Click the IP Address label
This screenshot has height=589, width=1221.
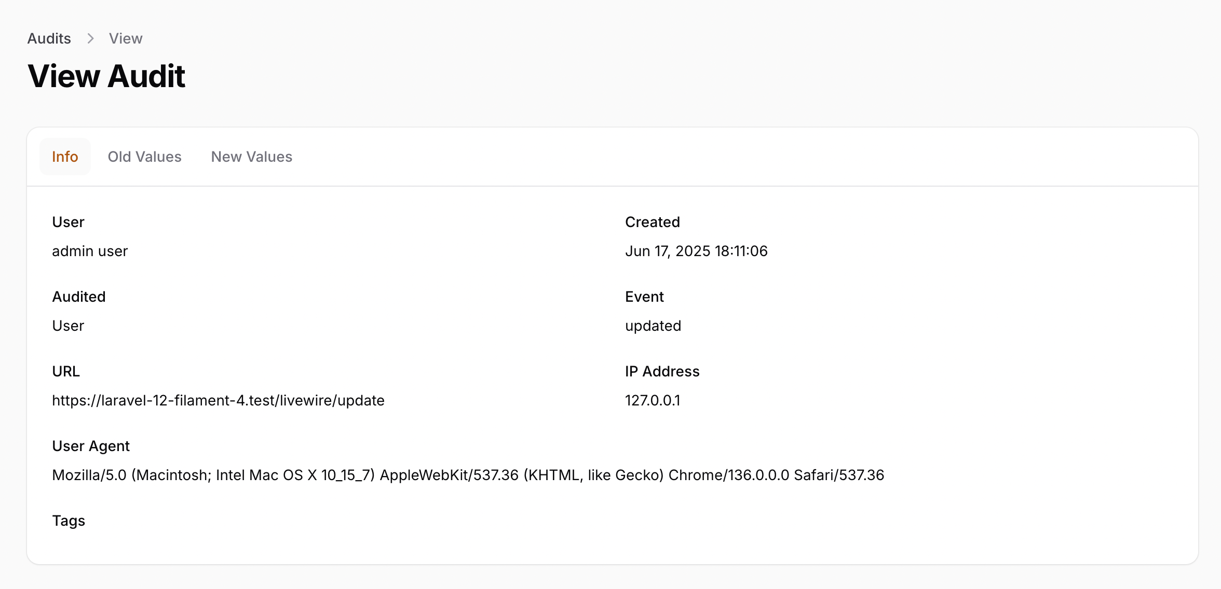[x=662, y=371]
